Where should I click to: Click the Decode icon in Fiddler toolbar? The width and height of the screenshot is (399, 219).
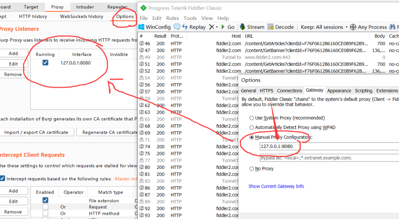point(270,27)
